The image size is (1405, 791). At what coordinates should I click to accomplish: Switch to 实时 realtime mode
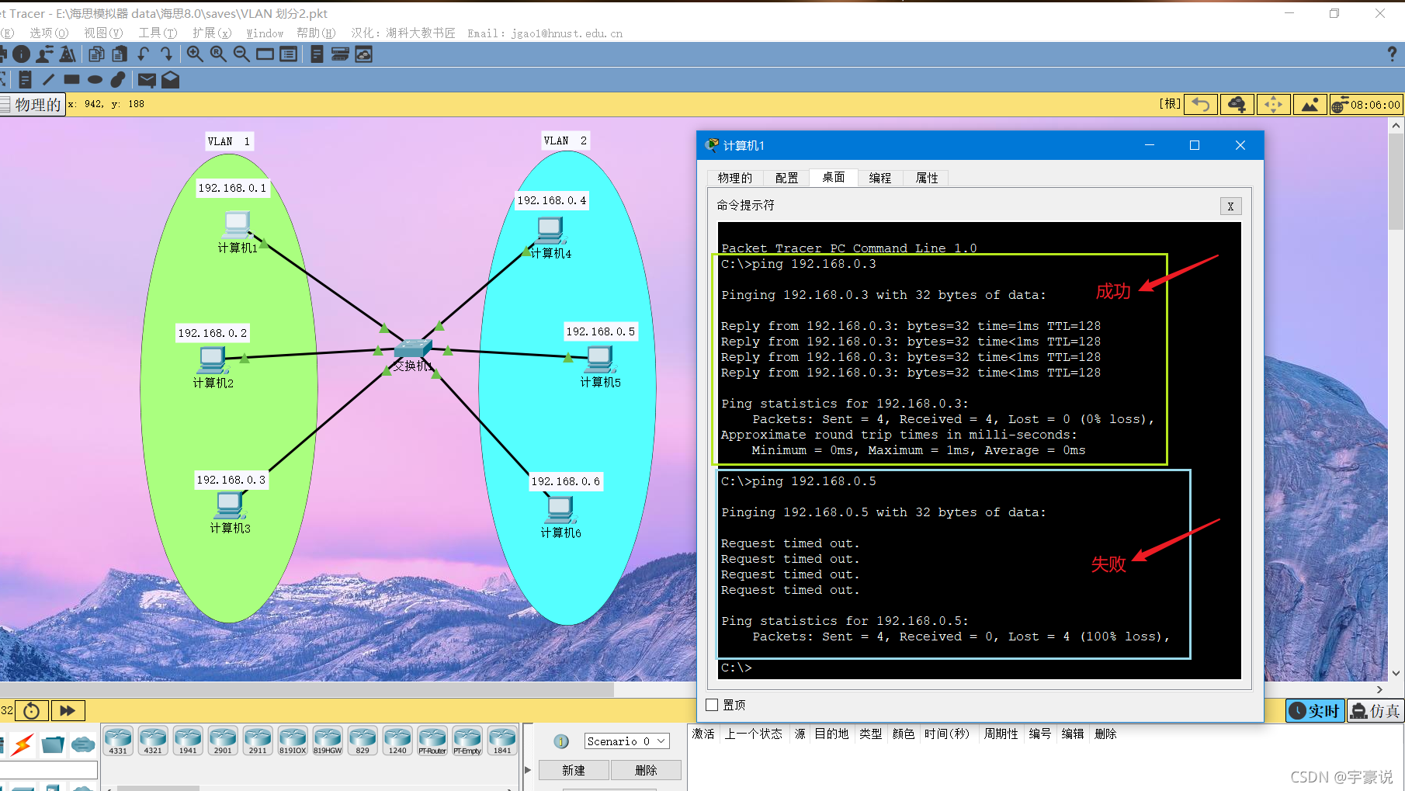click(x=1315, y=711)
